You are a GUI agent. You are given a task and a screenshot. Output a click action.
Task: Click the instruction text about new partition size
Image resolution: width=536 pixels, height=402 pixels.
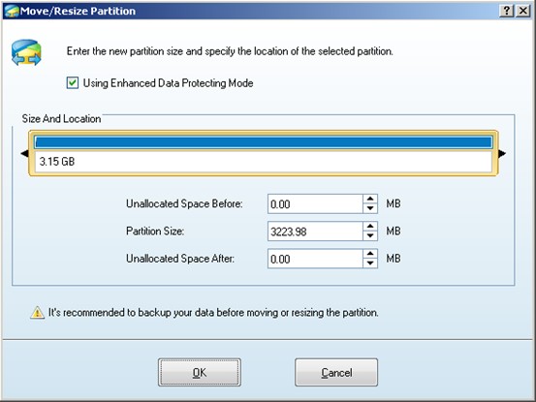point(230,51)
